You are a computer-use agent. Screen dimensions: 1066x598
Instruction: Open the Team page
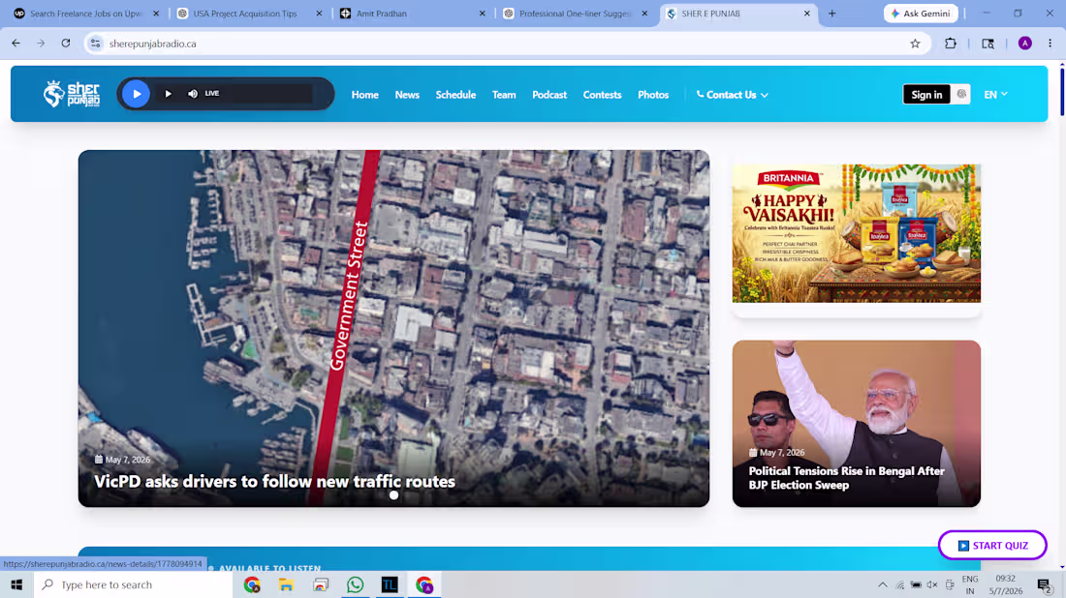click(x=504, y=95)
